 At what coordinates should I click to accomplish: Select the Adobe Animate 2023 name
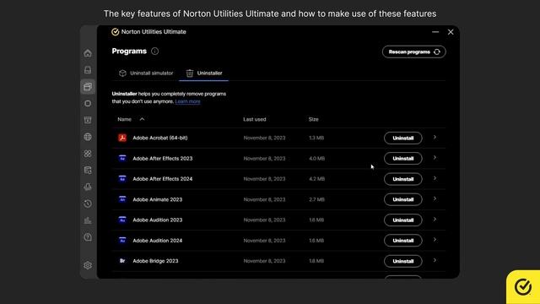tap(158, 199)
